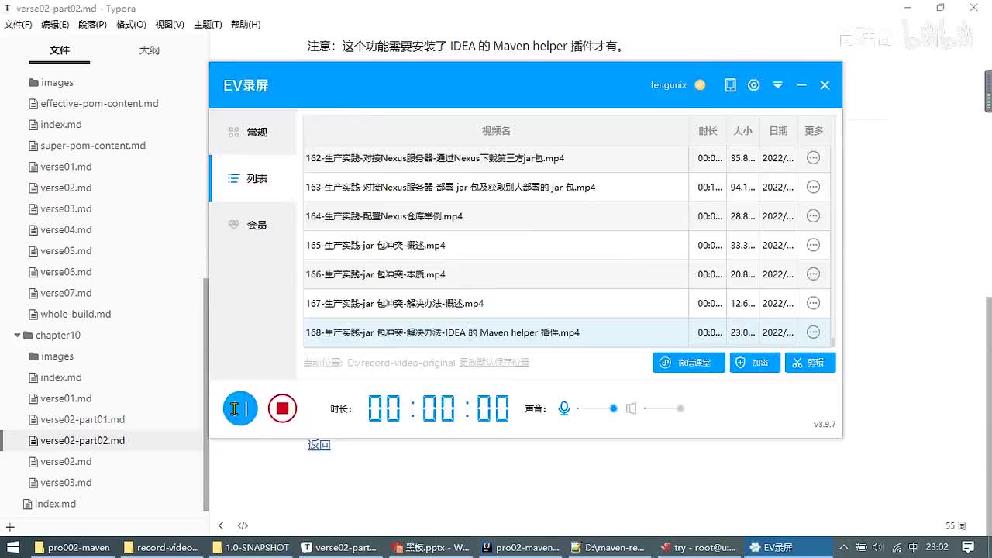Click the new file plus icon in Typora
Image resolution: width=992 pixels, height=558 pixels.
[10, 527]
